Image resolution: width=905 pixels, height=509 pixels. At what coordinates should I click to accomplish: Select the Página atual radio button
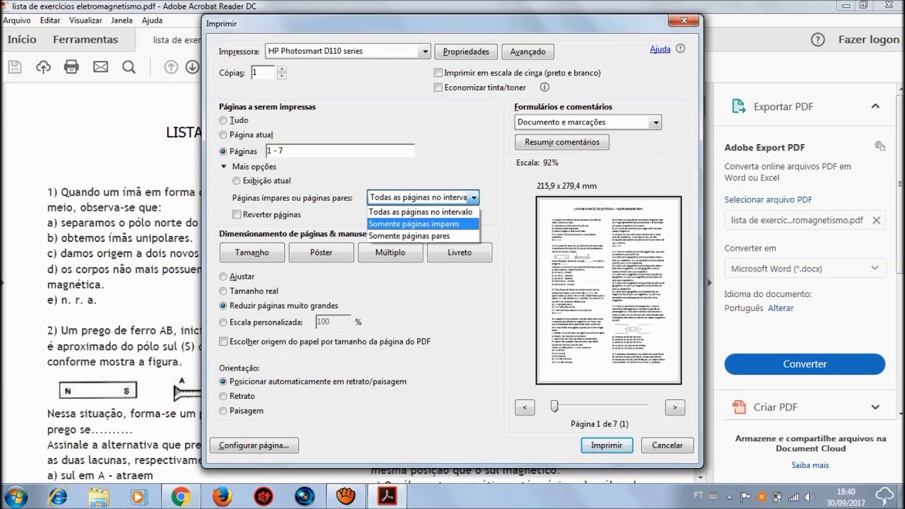click(x=223, y=134)
